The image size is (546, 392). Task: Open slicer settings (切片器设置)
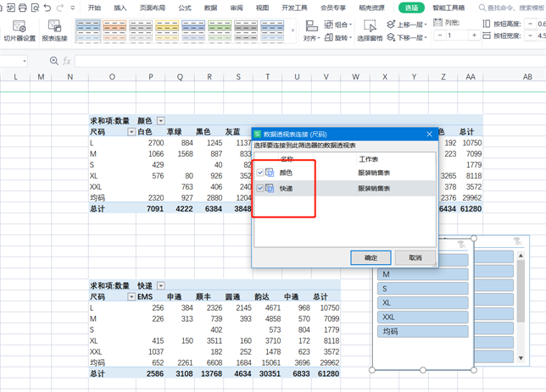pos(19,30)
